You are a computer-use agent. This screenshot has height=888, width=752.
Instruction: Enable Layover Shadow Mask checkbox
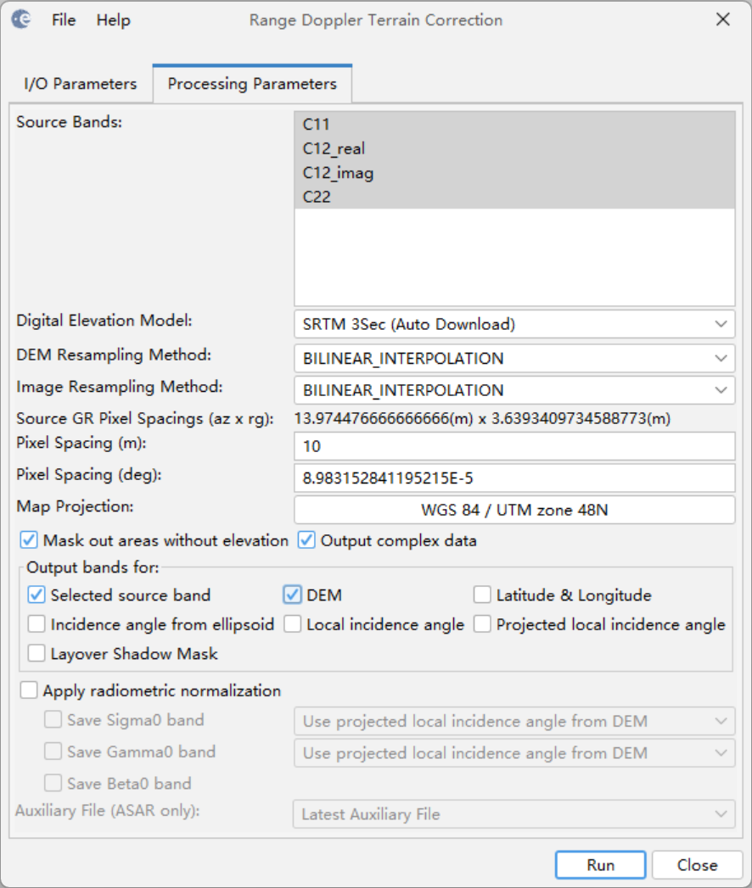tap(36, 654)
